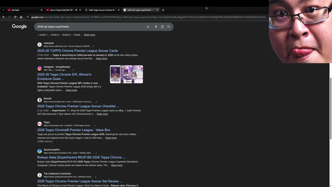Mute the Live In Texas tab audio
332x187 pixels.
pyautogui.click(x=76, y=10)
